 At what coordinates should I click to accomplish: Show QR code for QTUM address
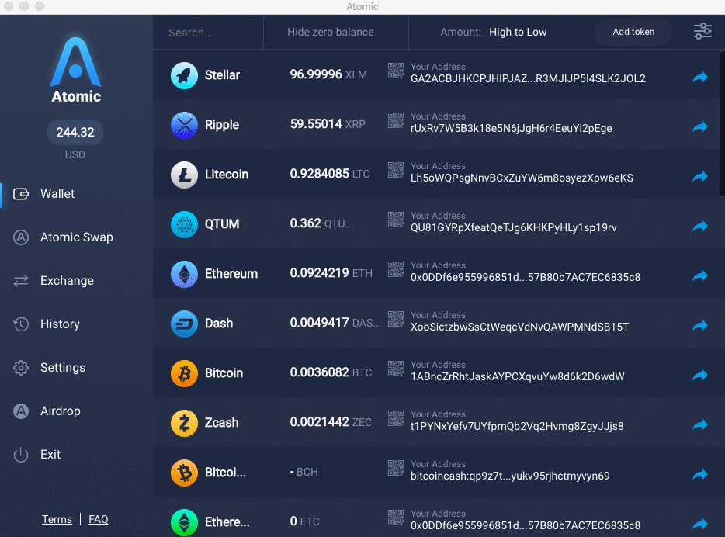395,220
